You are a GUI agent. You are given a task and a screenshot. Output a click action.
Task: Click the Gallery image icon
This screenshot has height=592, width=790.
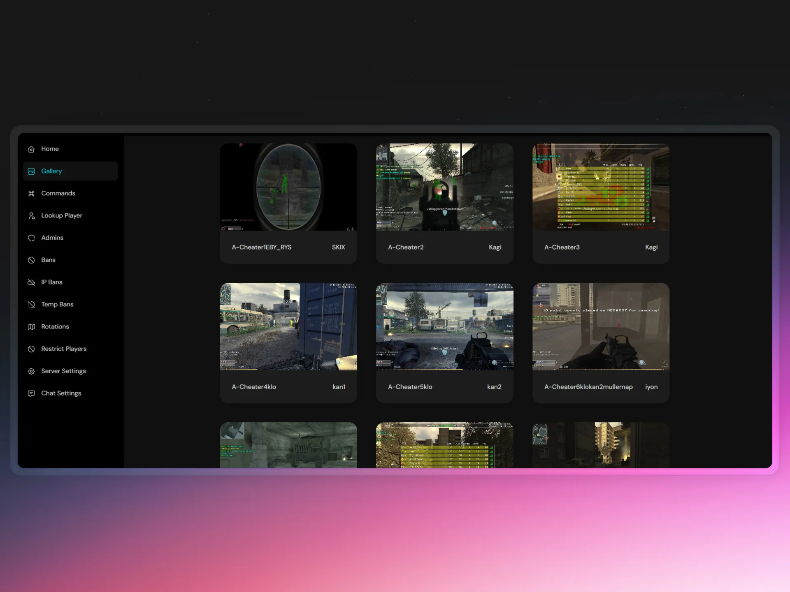click(32, 171)
